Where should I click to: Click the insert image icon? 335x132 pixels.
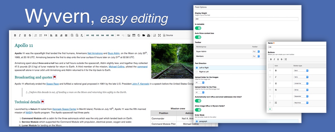click(129, 35)
